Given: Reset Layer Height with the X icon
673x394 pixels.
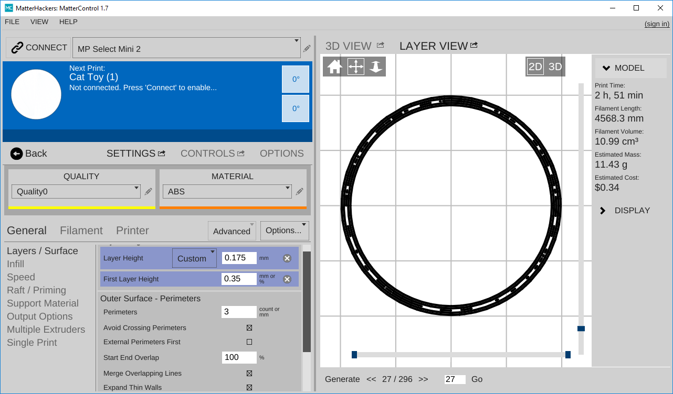Looking at the screenshot, I should pyautogui.click(x=287, y=258).
